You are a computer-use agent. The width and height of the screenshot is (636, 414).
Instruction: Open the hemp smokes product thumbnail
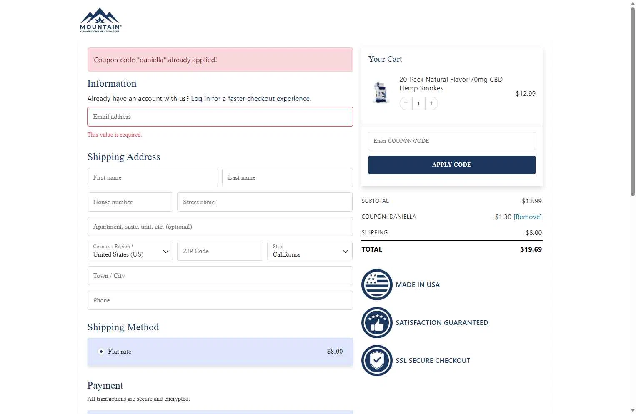pos(381,92)
